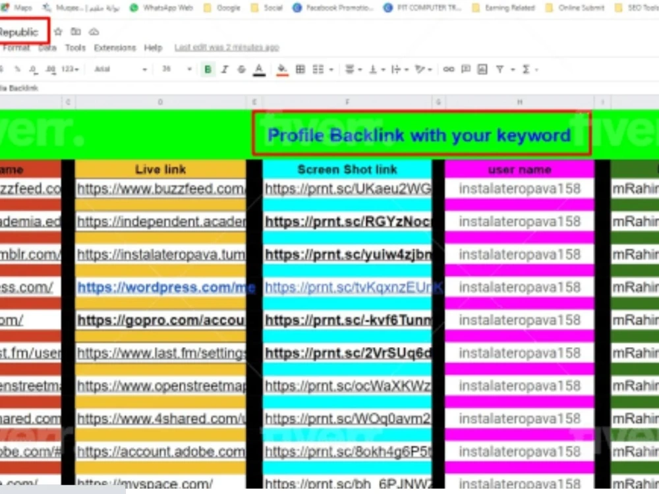Viewport: 659px width, 494px height.
Task: Click the insert comment icon
Action: point(466,69)
